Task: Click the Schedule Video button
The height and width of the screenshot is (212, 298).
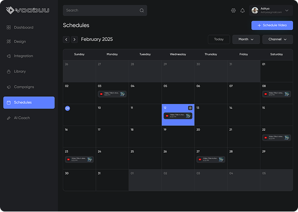Action: pyautogui.click(x=272, y=25)
